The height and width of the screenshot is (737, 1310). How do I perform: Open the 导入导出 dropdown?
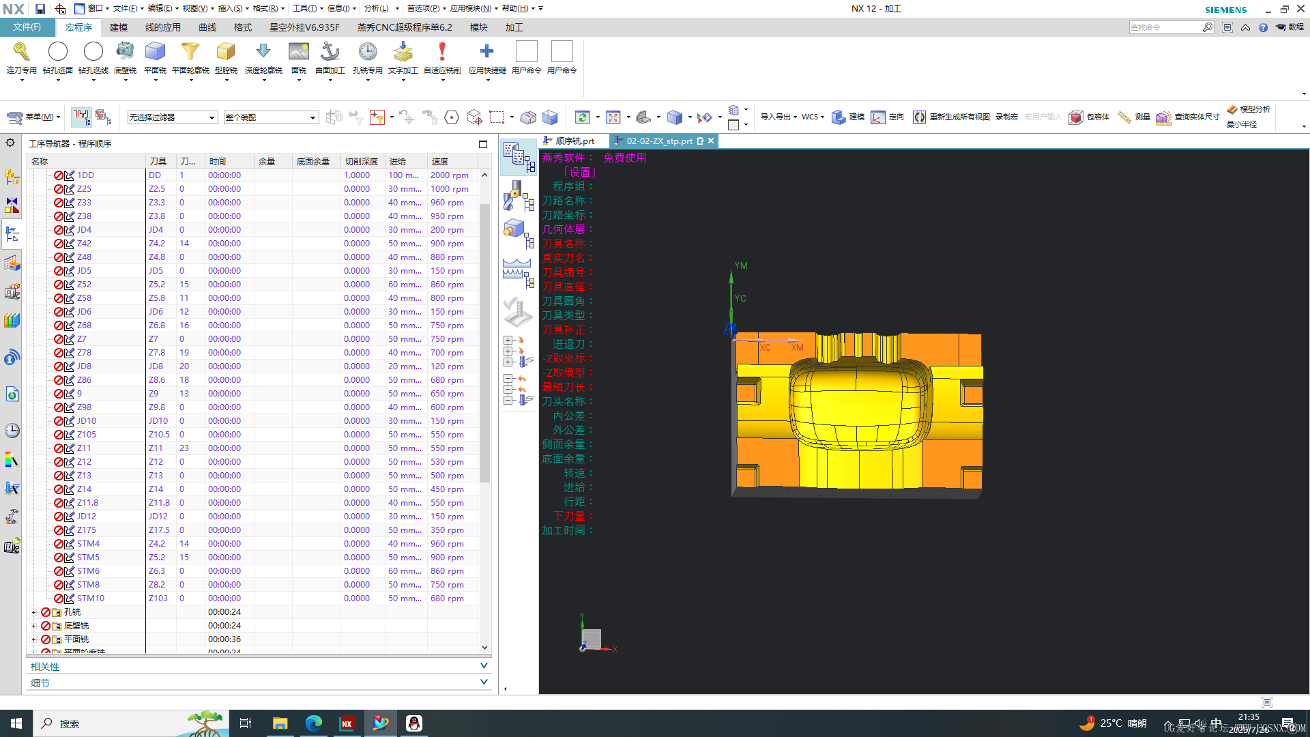778,117
